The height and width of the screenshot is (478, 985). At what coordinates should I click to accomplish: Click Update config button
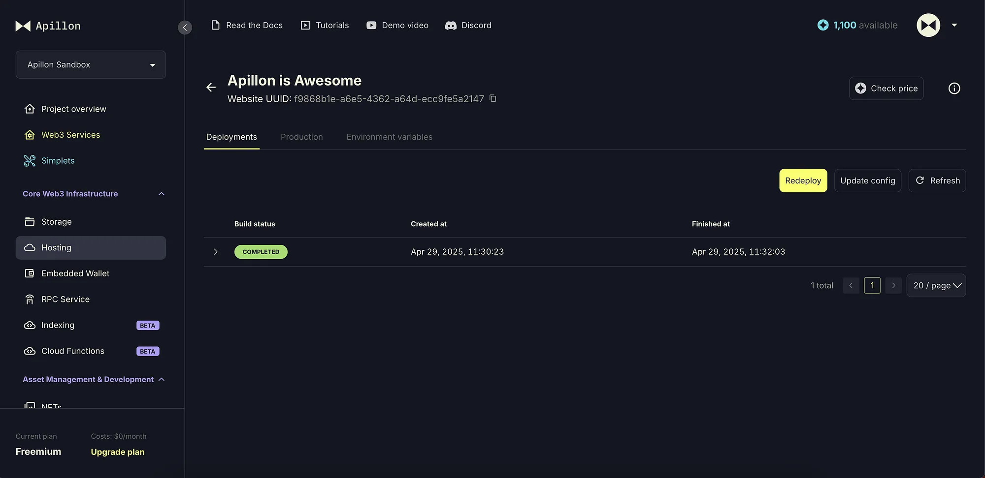point(868,180)
